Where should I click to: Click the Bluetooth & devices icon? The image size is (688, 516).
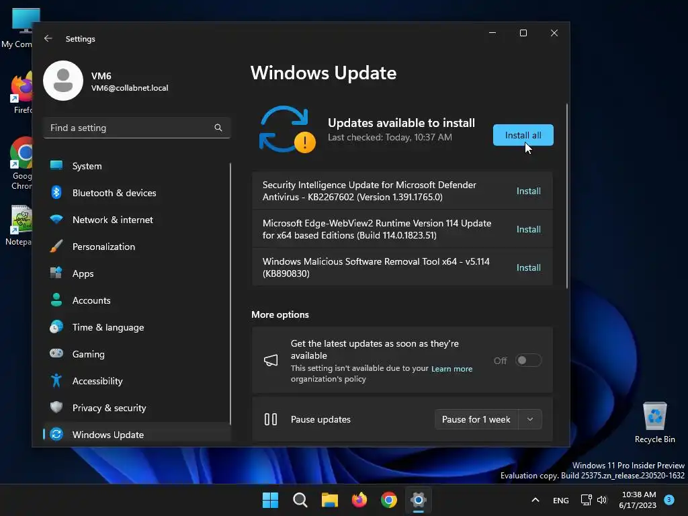[56, 192]
